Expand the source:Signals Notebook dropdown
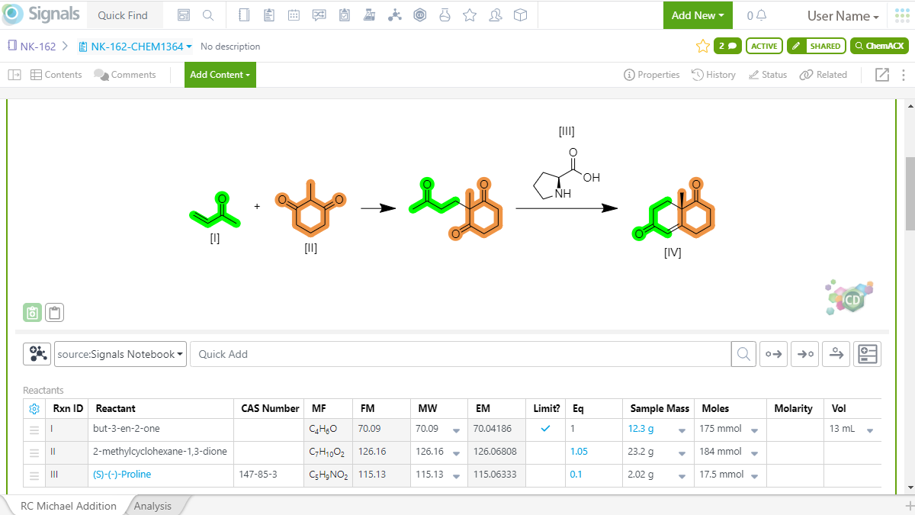 (120, 353)
